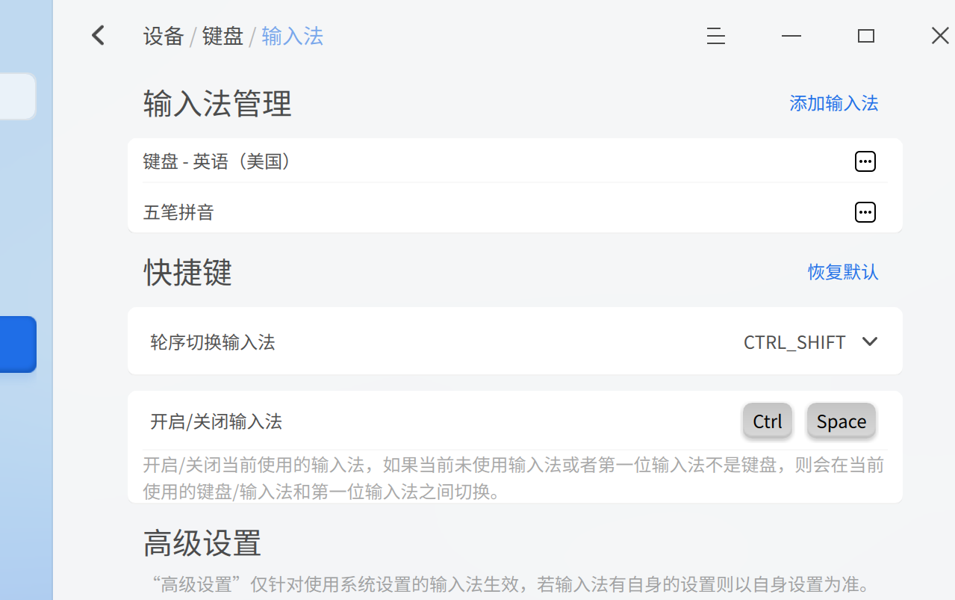This screenshot has width=955, height=600.
Task: Click the back arrow to return
Action: 97,35
